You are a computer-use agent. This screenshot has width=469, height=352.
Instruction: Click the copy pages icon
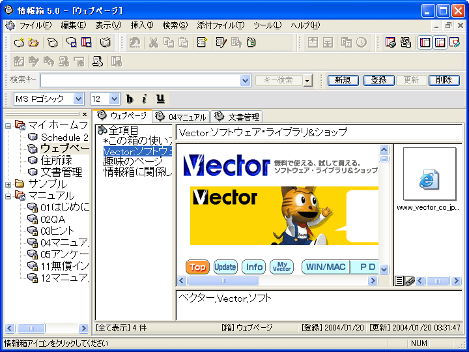(169, 43)
